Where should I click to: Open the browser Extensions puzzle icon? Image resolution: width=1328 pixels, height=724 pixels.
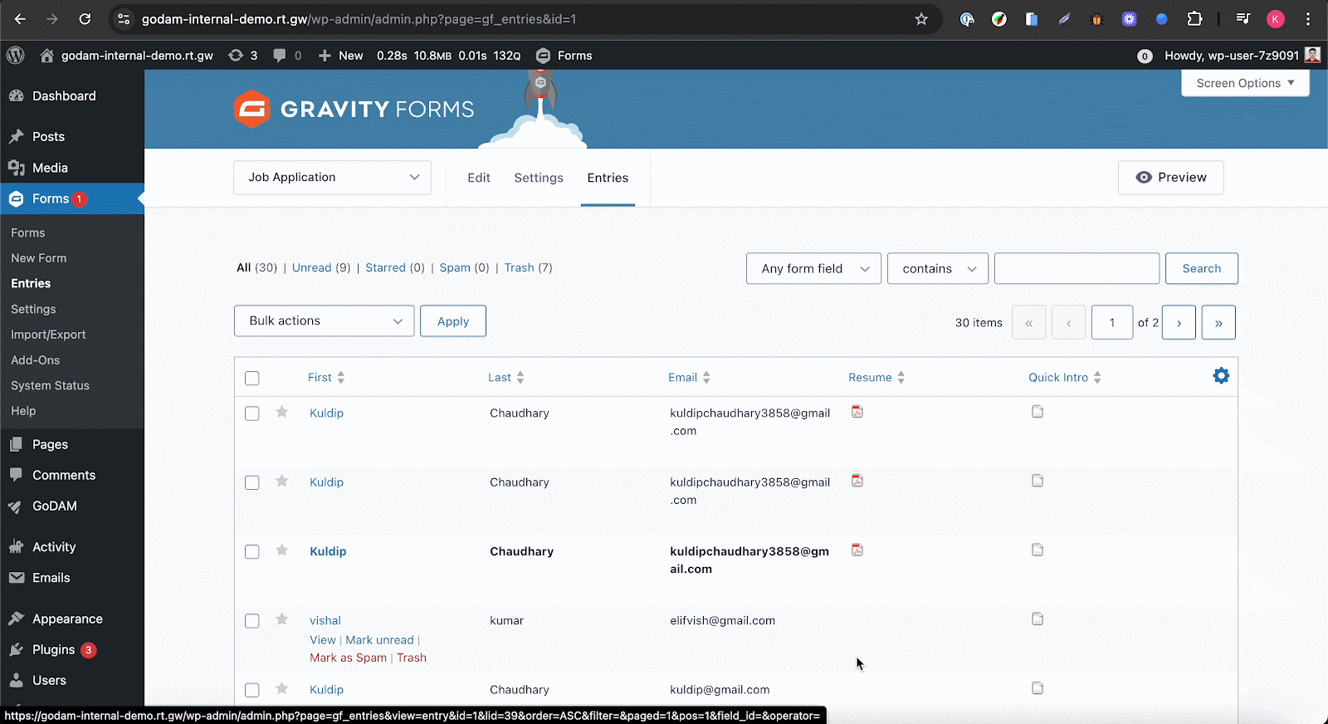click(1194, 19)
